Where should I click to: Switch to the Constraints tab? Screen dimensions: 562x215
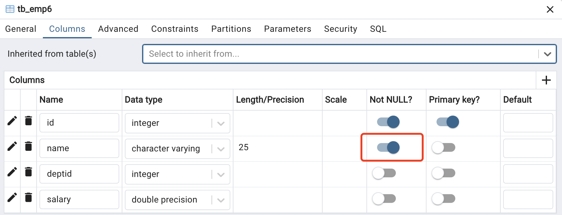click(x=175, y=29)
